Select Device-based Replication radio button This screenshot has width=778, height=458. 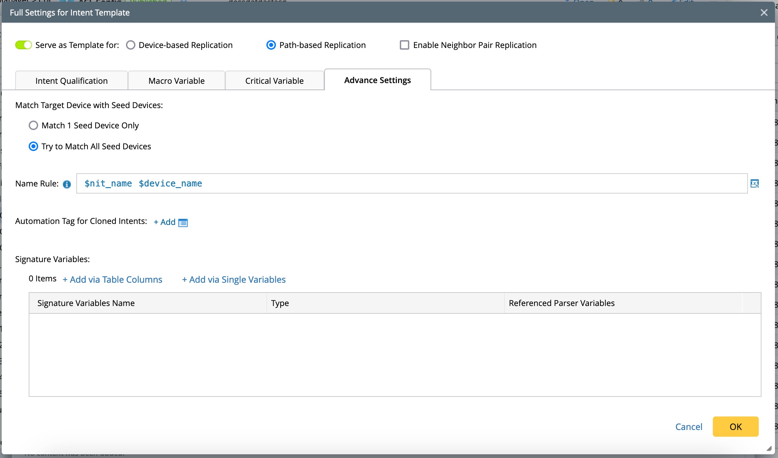pyautogui.click(x=131, y=45)
